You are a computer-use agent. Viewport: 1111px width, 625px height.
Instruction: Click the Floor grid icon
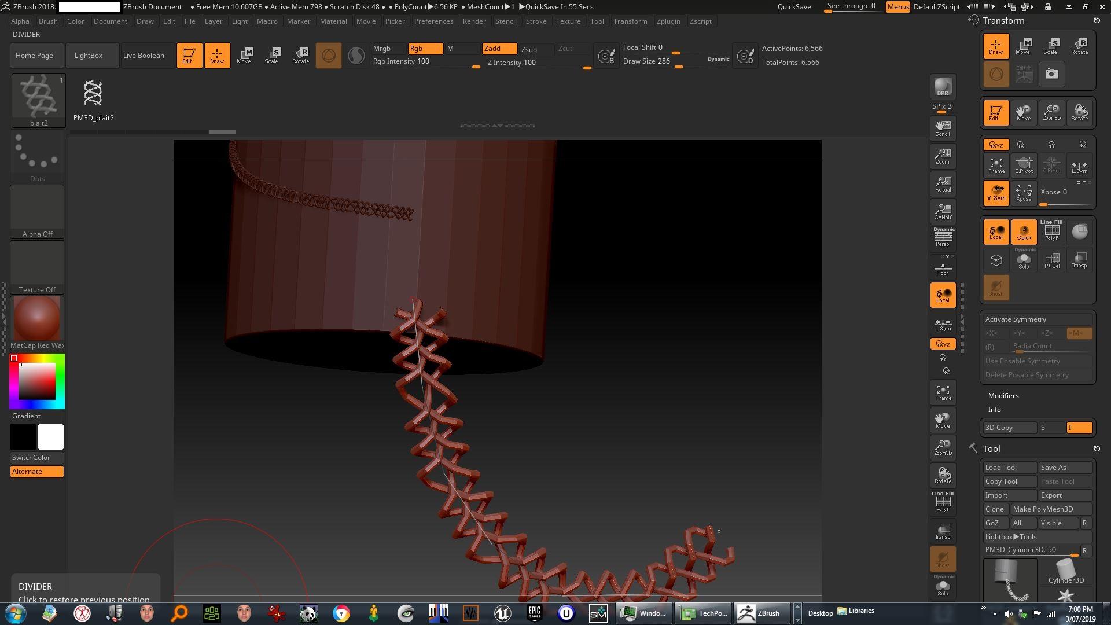coord(943,268)
